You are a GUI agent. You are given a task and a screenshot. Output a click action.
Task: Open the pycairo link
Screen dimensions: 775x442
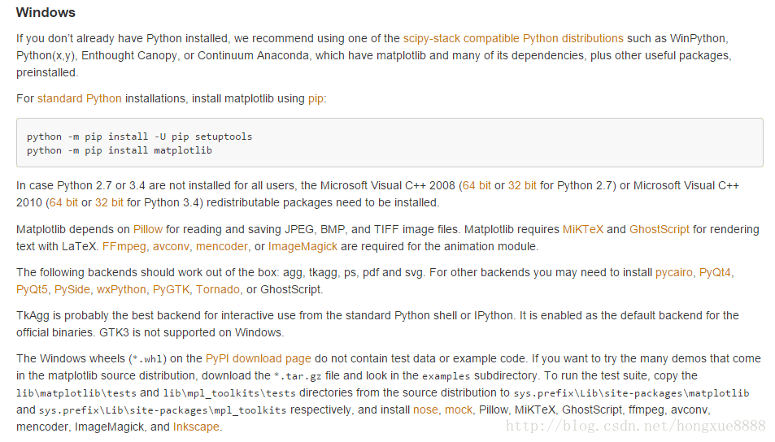[x=673, y=273]
